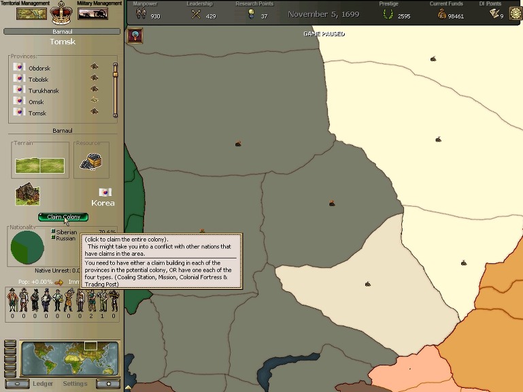Click the coal crate Resource icon
This screenshot has width=523, height=392.
91,162
